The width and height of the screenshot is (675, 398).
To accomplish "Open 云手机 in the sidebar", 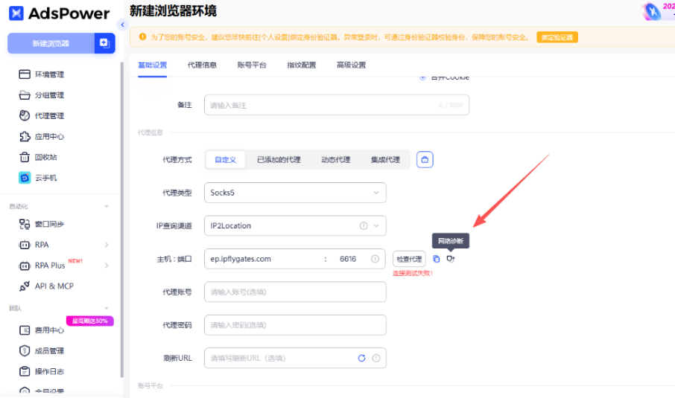I will 38,178.
